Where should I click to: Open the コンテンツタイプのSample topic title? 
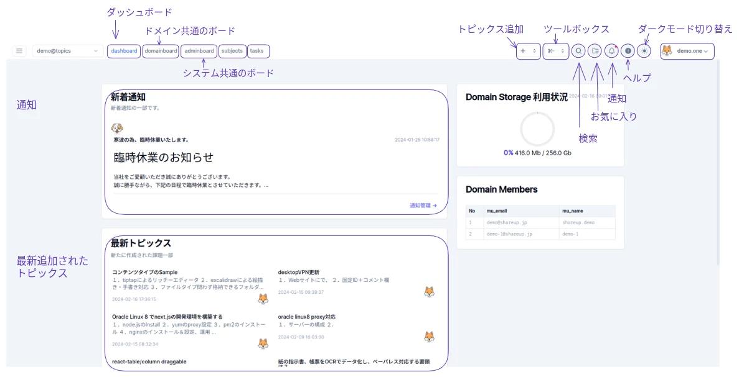click(x=144, y=272)
